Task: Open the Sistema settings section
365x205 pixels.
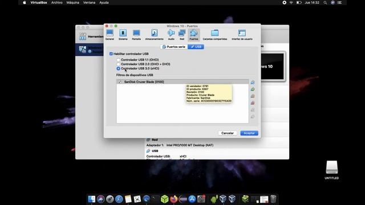Action: (123, 35)
